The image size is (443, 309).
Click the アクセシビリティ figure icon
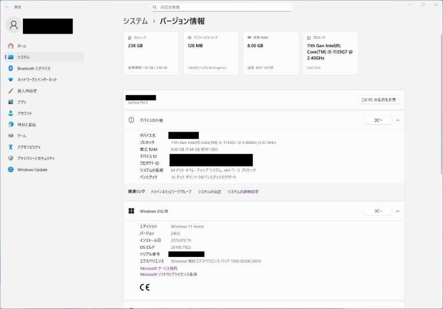11,147
